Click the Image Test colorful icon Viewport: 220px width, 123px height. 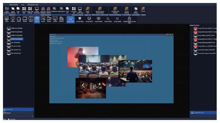(87, 10)
